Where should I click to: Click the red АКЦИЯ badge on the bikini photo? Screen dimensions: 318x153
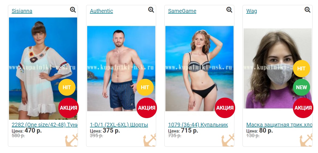pyautogui.click(x=225, y=108)
